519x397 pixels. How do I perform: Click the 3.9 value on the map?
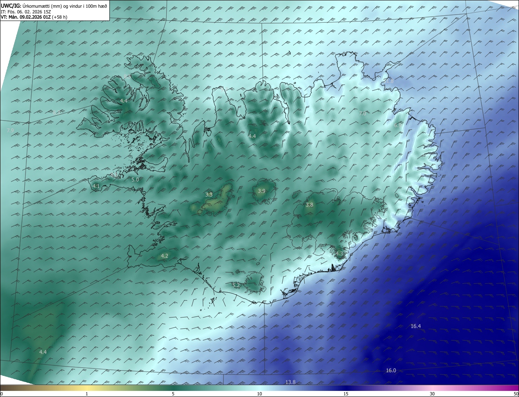262,191
